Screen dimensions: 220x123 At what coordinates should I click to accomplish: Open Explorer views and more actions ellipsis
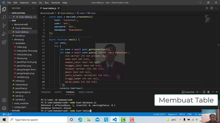[x=33, y=8]
